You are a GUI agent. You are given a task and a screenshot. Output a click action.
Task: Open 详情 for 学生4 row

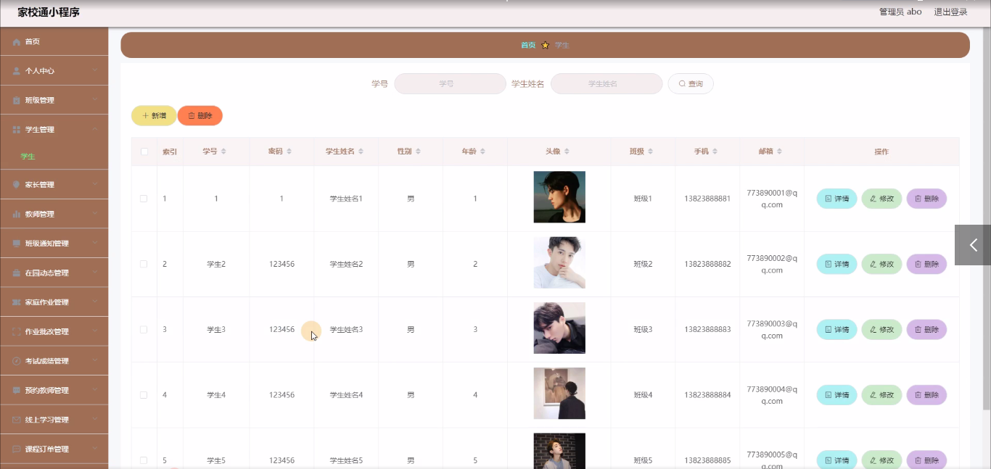(837, 395)
